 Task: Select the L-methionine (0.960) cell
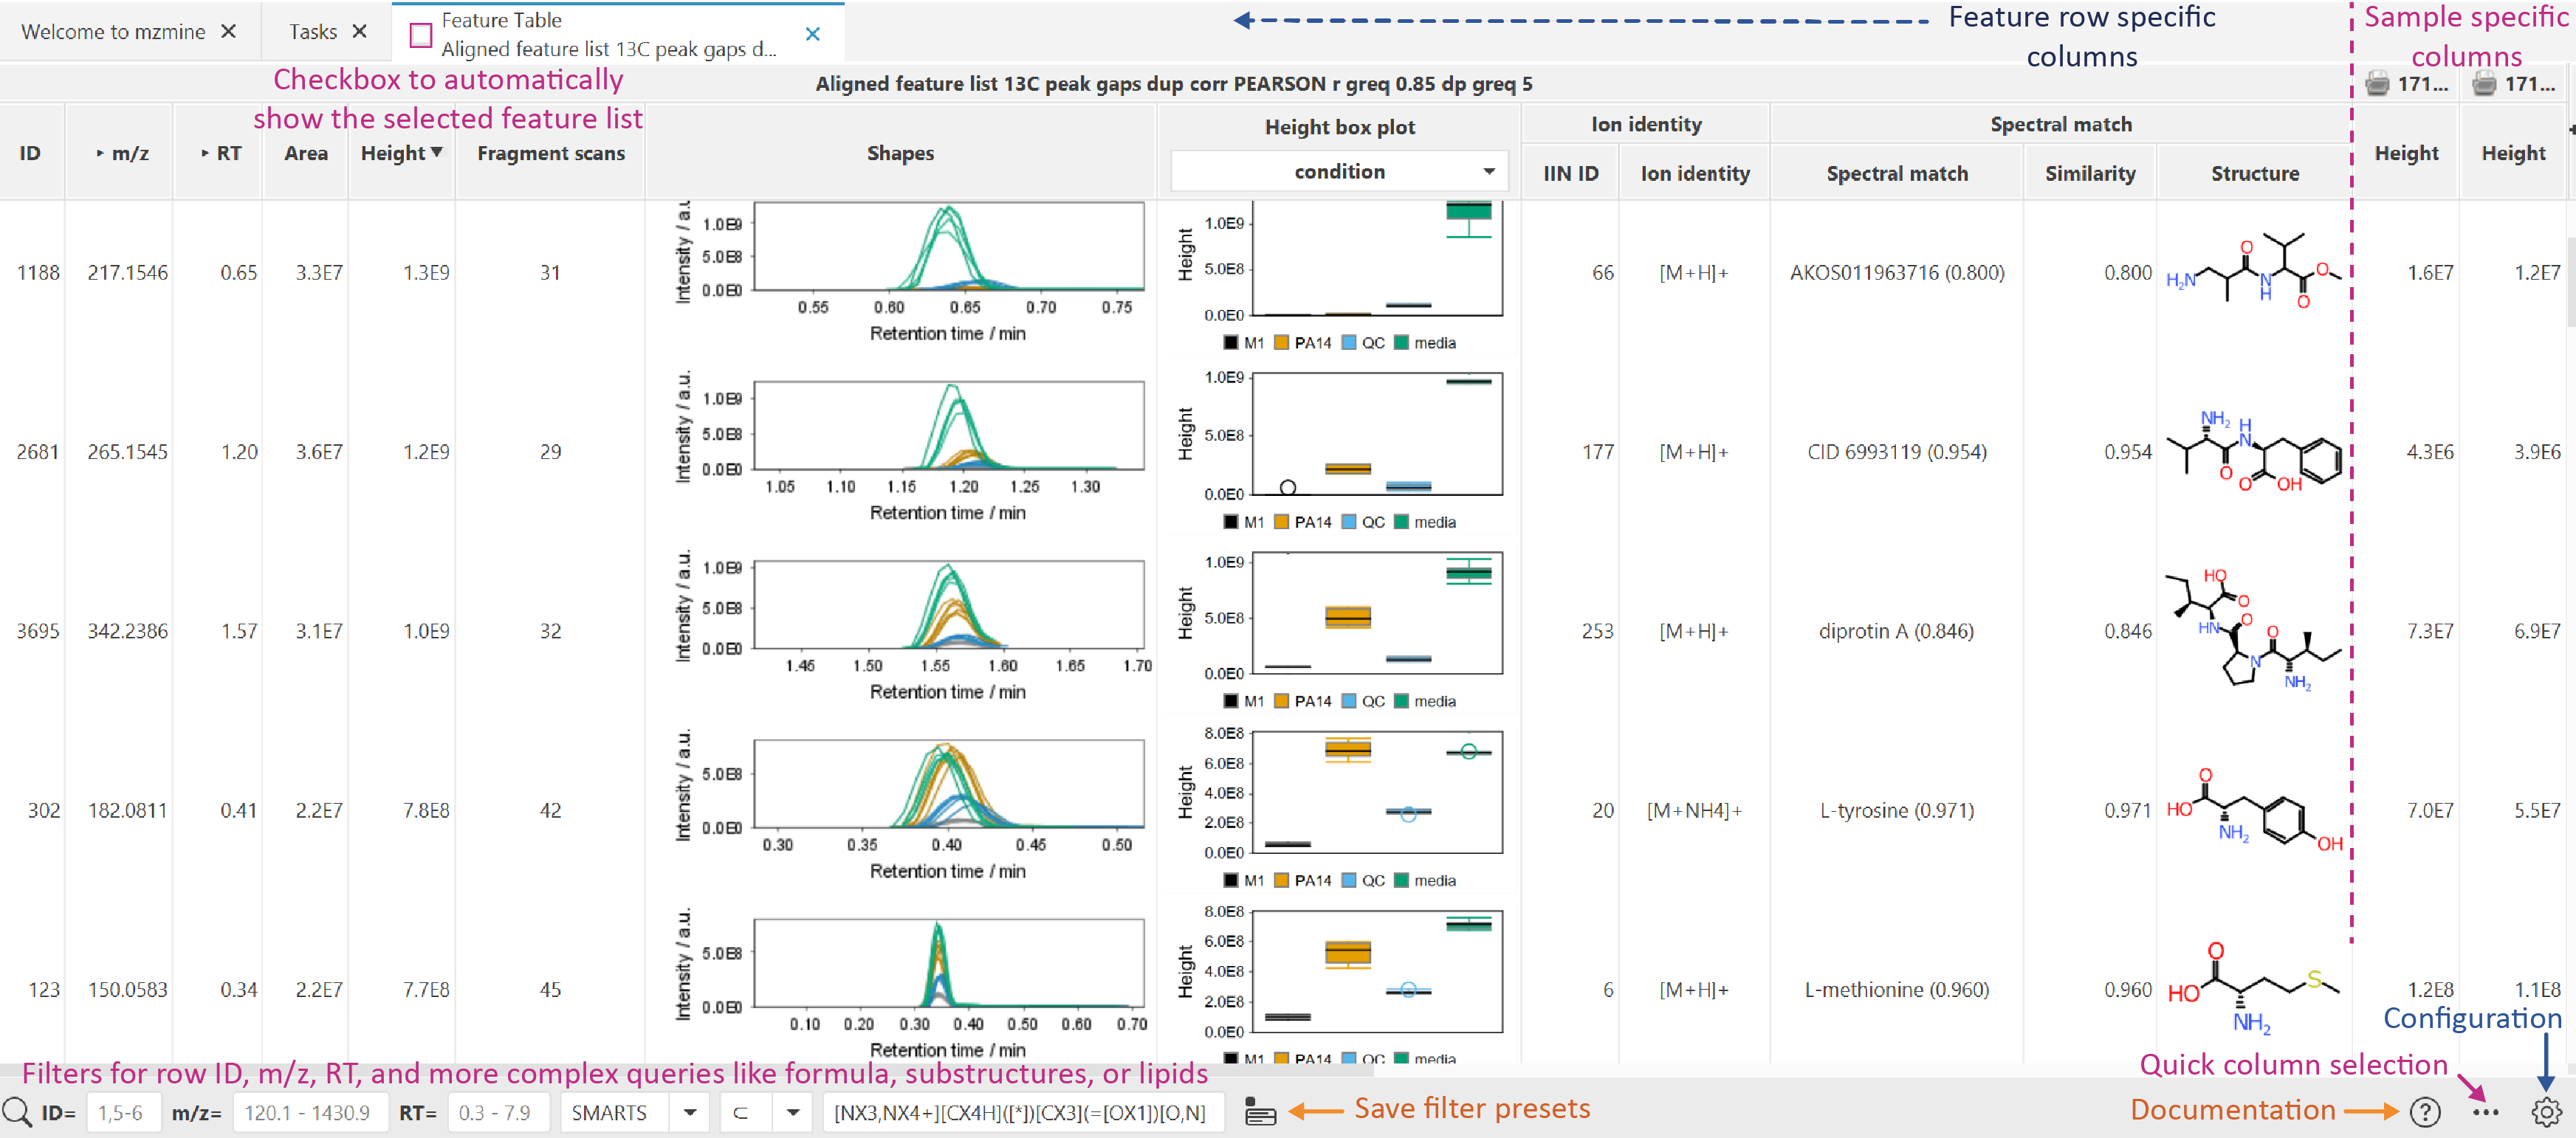pos(1897,988)
